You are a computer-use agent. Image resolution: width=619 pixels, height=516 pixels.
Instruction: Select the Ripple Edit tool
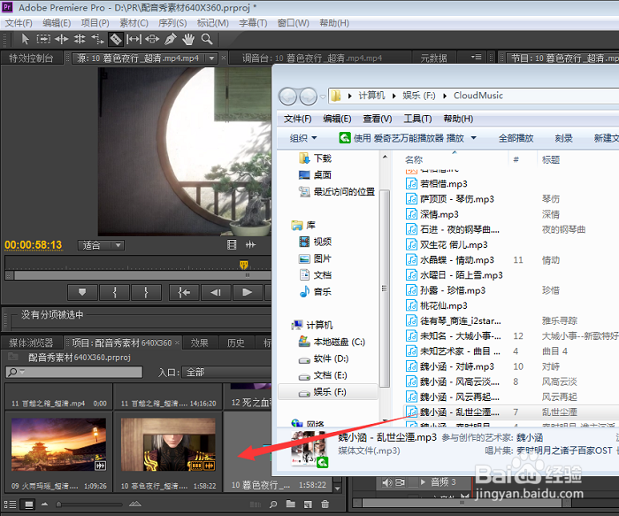[62, 39]
